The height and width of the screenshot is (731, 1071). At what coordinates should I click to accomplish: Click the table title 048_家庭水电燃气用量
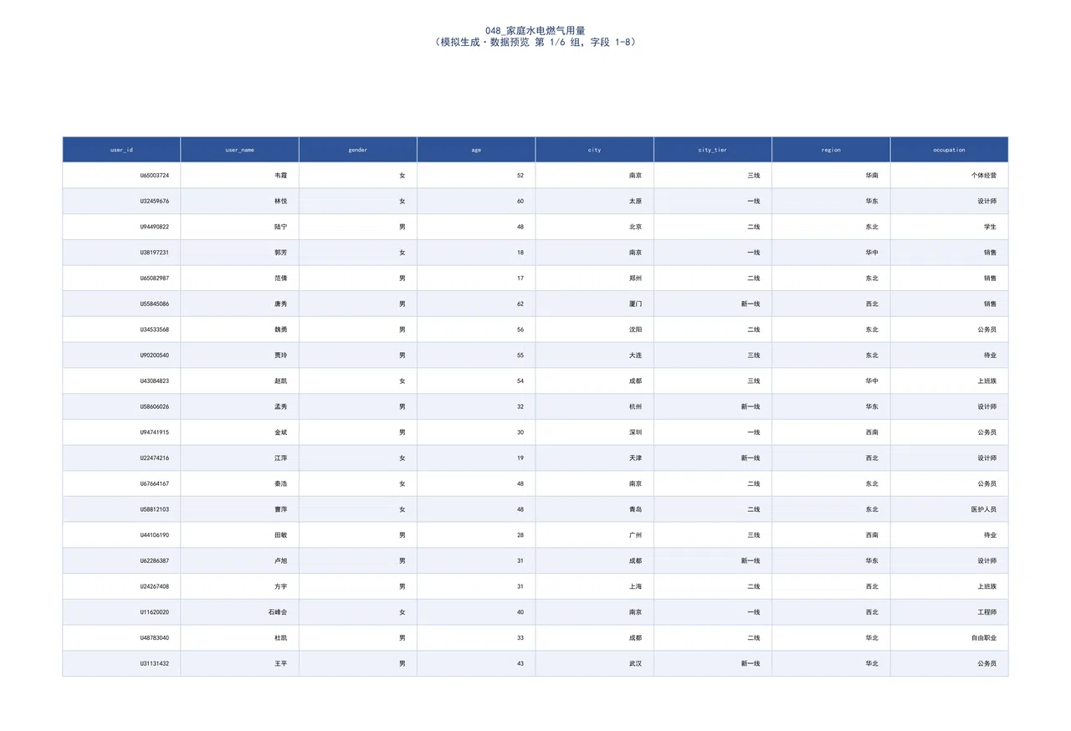point(535,30)
